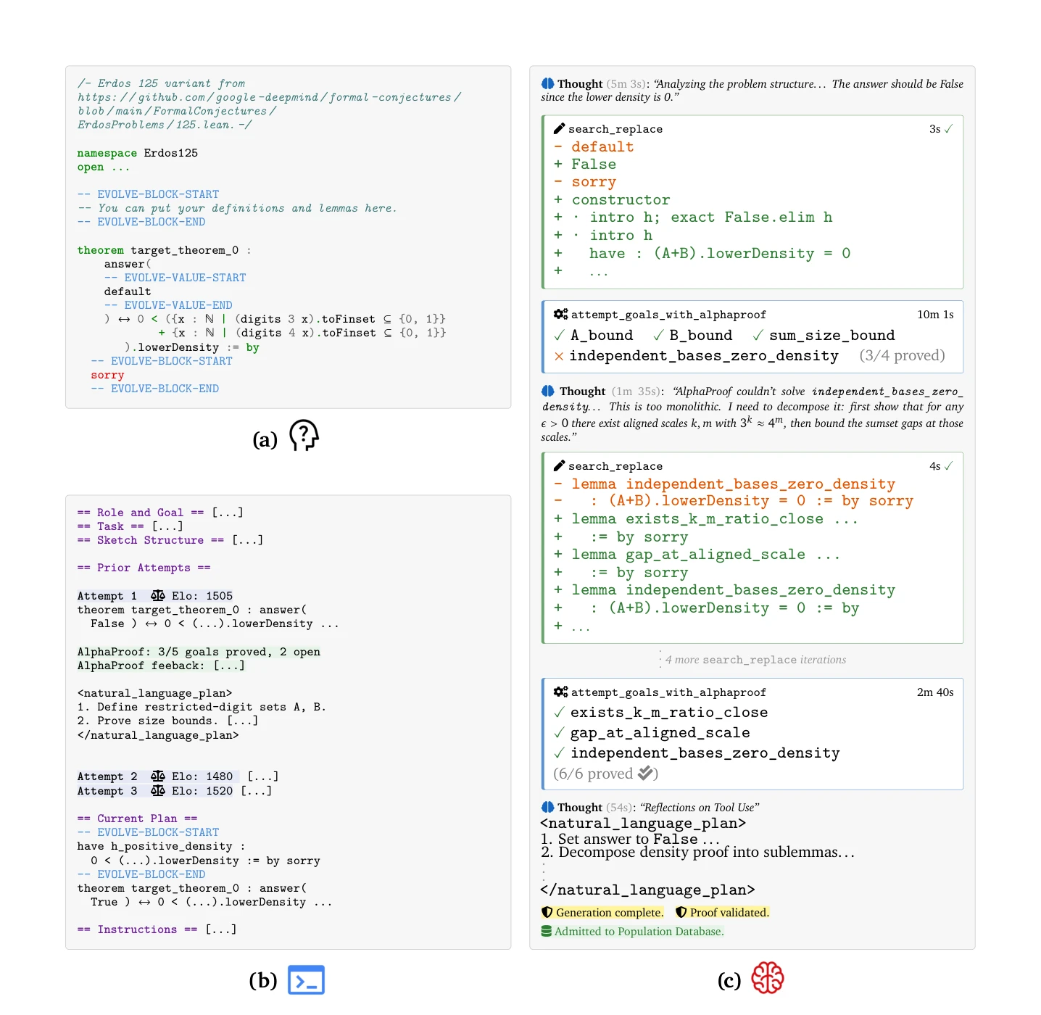Click the opening natural_language_plan tag in panel (c)
Image resolution: width=1041 pixels, height=1015 pixels.
(643, 823)
